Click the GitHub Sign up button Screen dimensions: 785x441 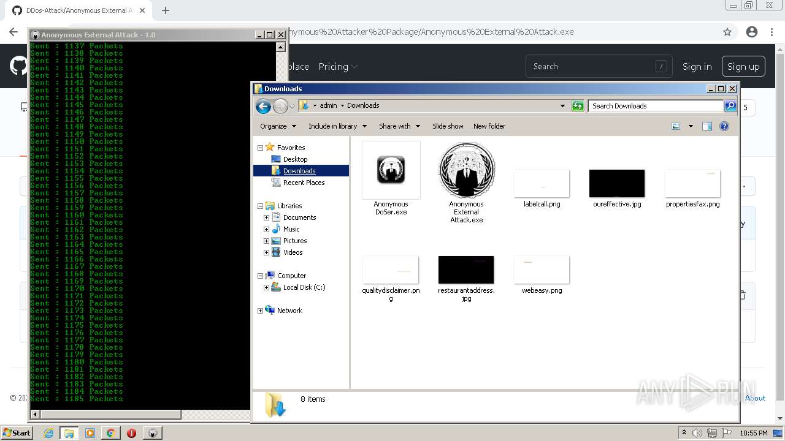coord(743,67)
